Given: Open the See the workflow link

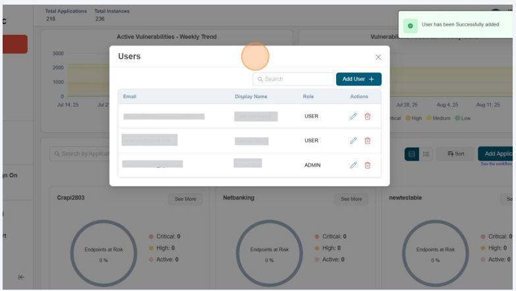Looking at the screenshot, I should pyautogui.click(x=496, y=164).
